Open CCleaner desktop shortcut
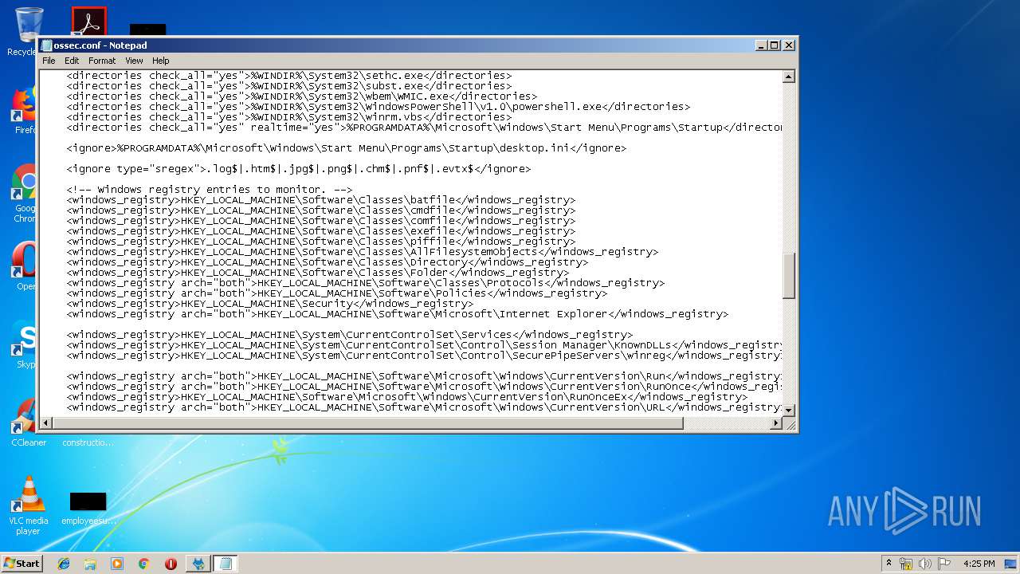Image resolution: width=1020 pixels, height=574 pixels. click(x=29, y=421)
